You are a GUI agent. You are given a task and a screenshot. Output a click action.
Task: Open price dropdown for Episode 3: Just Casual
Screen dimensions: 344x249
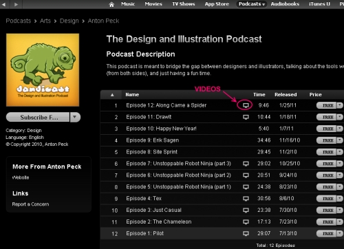click(x=340, y=210)
